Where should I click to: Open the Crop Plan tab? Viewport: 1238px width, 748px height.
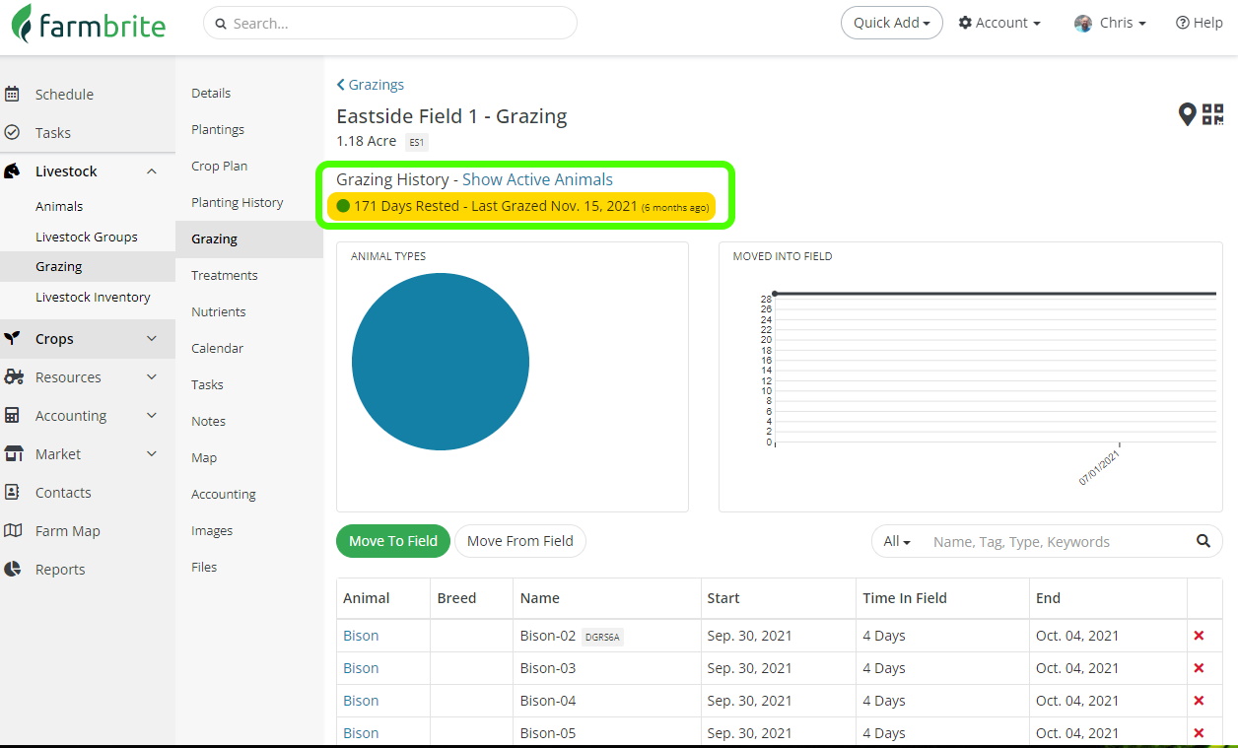(x=220, y=166)
